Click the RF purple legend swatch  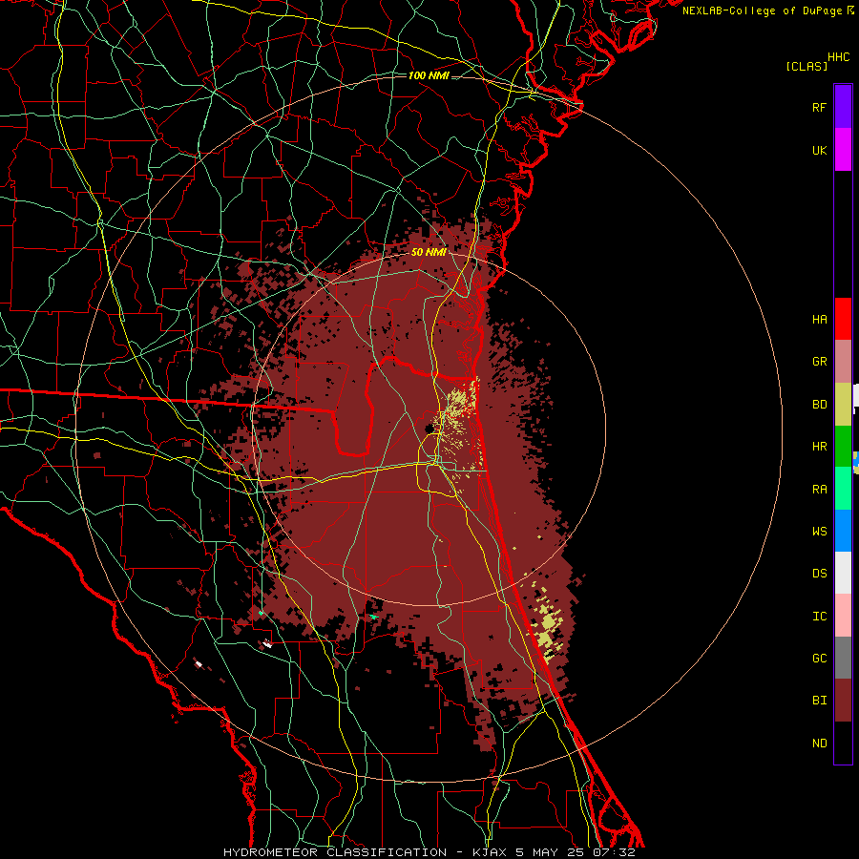843,106
